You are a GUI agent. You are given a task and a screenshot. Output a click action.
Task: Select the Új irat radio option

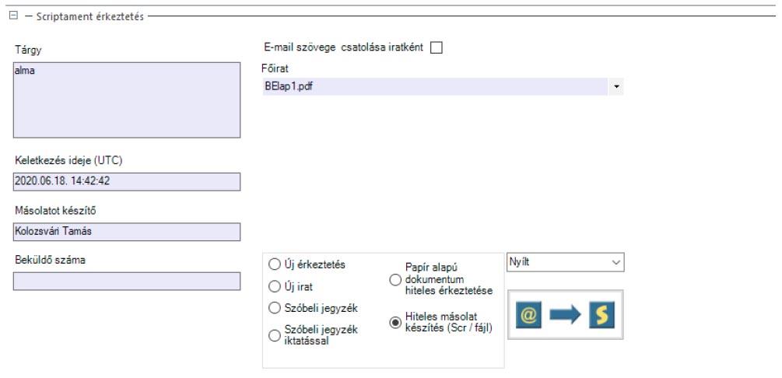(275, 286)
